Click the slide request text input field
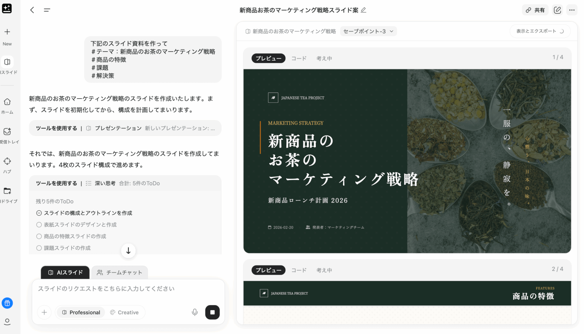The height and width of the screenshot is (334, 584). pyautogui.click(x=128, y=289)
